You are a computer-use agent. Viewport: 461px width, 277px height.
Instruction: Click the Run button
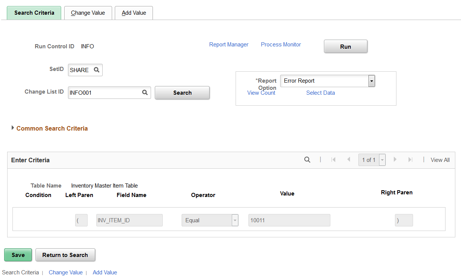point(345,46)
